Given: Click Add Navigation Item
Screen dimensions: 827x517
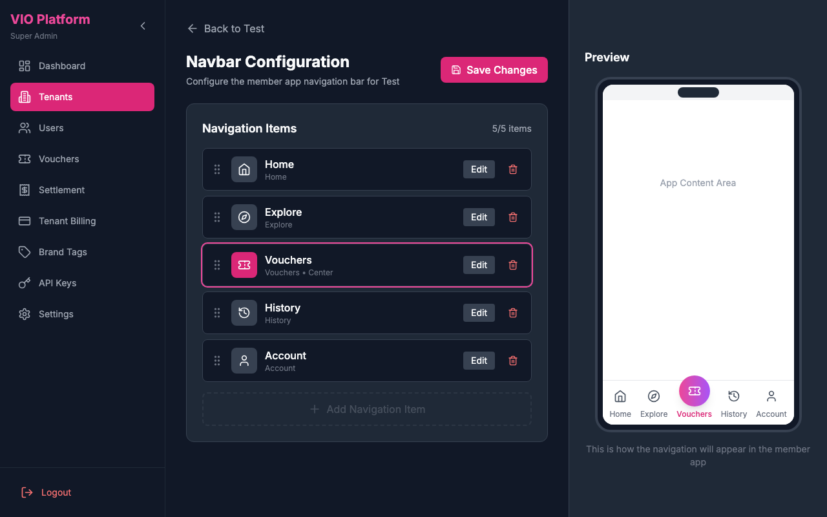Looking at the screenshot, I should (366, 408).
